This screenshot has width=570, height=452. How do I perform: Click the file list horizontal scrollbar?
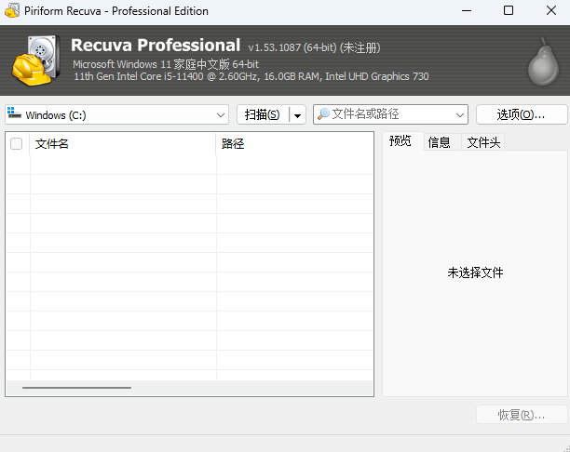pos(76,388)
